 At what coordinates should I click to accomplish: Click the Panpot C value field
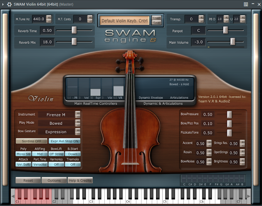198,30
